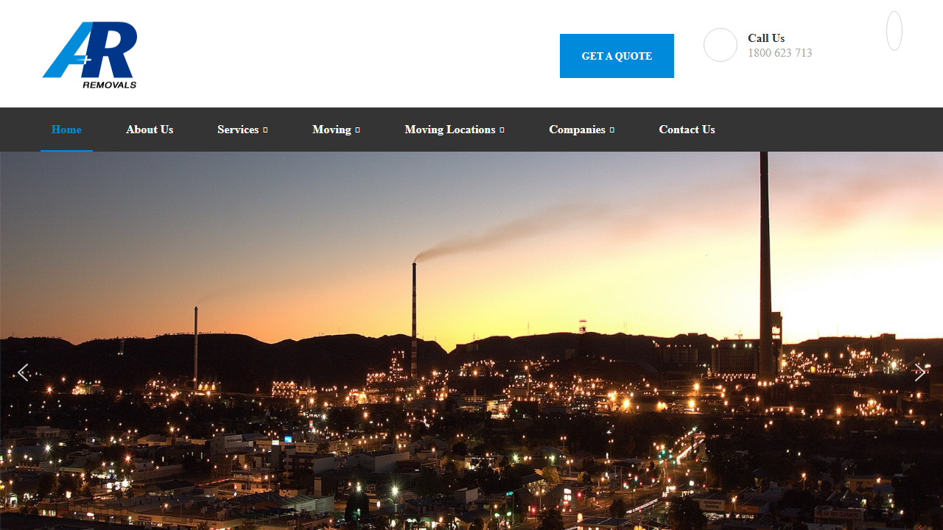Click the arrow icon next to Moving
Image resolution: width=943 pixels, height=530 pixels.
coord(357,130)
